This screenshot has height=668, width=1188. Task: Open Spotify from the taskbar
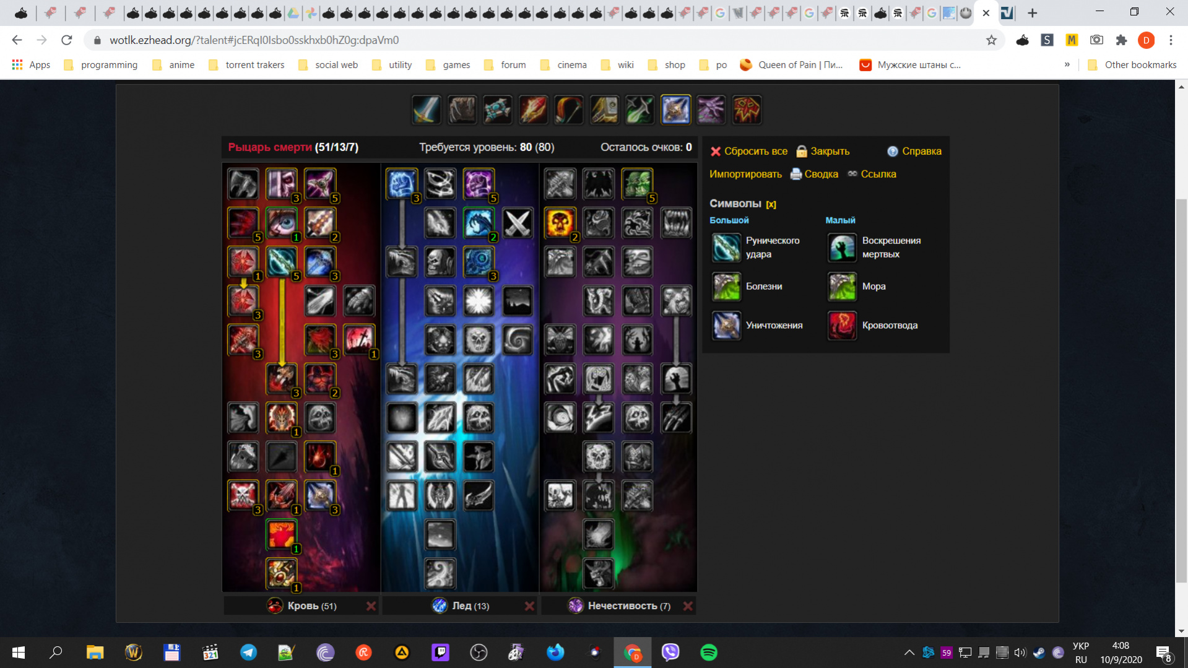pos(708,653)
